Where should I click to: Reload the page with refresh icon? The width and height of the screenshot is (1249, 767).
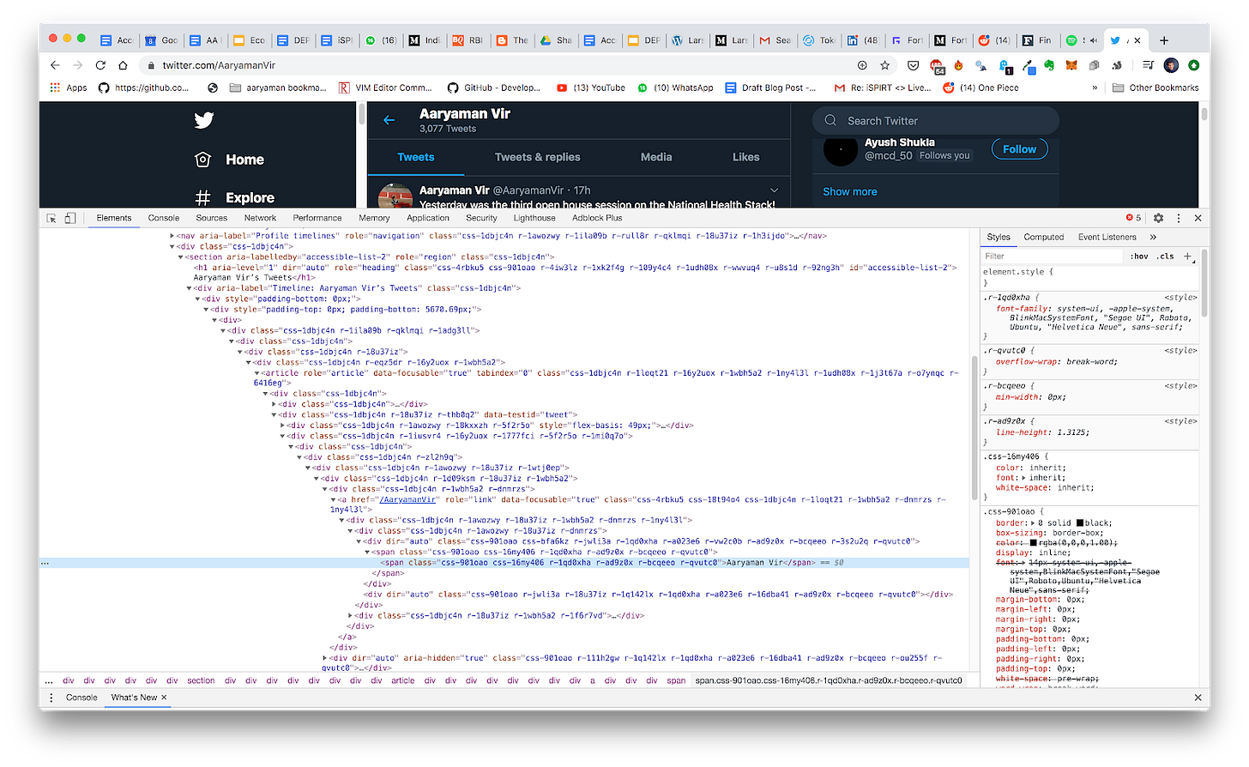coord(100,65)
